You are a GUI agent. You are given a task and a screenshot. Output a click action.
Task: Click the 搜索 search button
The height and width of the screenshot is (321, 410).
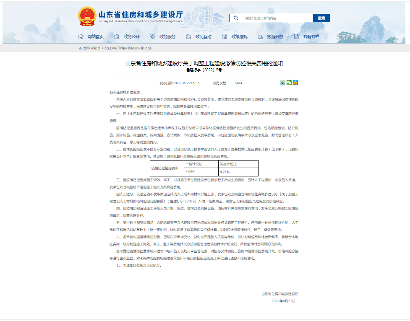click(x=321, y=18)
